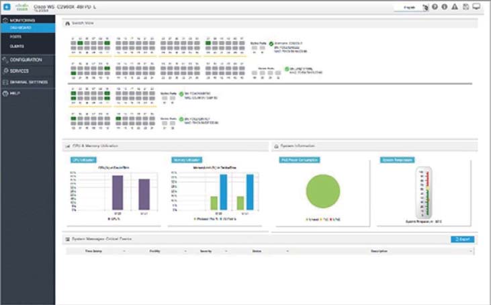Viewport: 491px width, 305px height.
Task: Expand the Configuration sidebar section
Action: tap(26, 60)
